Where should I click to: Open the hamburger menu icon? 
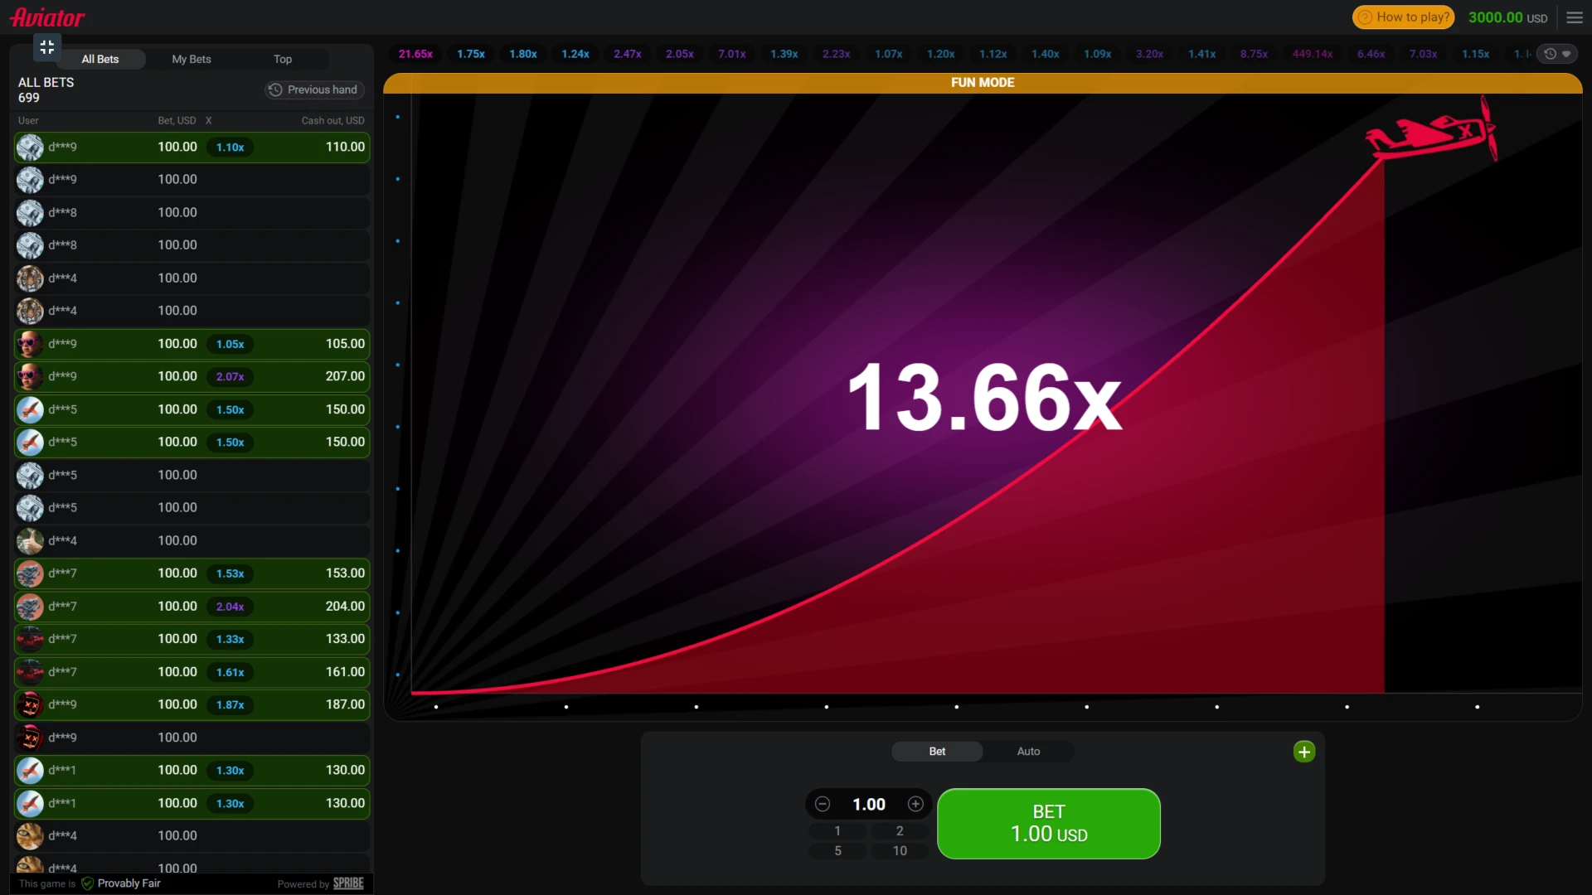pyautogui.click(x=1575, y=17)
